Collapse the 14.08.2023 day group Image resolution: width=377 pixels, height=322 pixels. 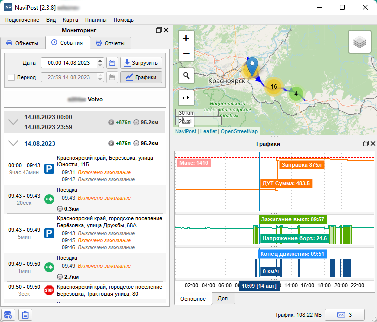point(14,143)
